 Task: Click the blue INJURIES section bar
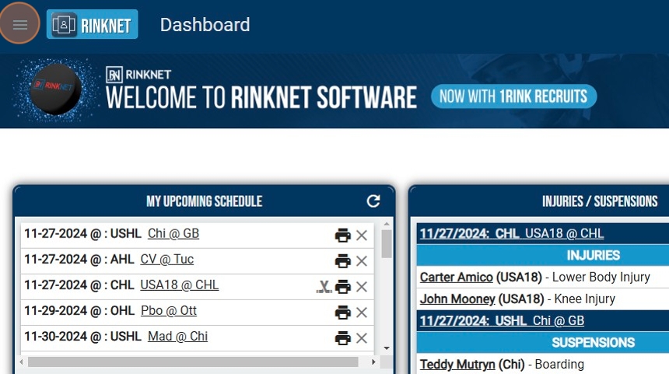tap(543, 255)
